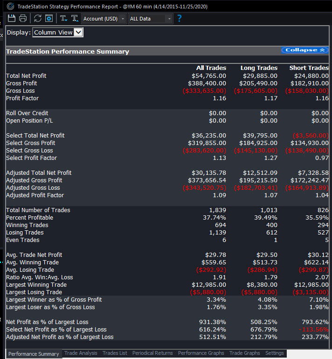This screenshot has width=332, height=359.
Task: Click the Open Position P/L row label
Action: 29,121
